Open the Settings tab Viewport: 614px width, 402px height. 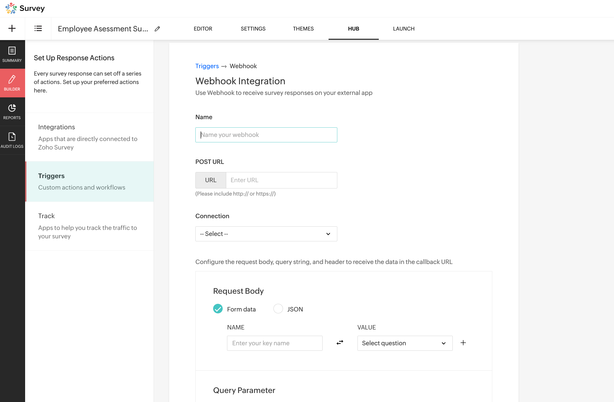[x=253, y=29]
